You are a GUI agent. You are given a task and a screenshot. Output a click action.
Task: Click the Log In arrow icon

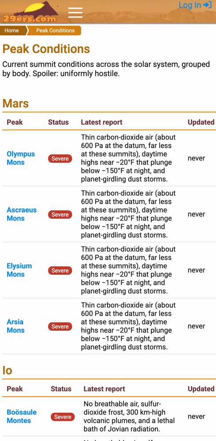pos(207,5)
